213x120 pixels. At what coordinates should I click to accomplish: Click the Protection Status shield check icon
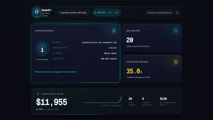(x=114, y=31)
